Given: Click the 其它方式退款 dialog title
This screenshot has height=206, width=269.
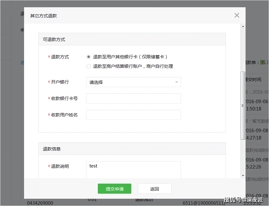Looking at the screenshot, I should [x=44, y=16].
